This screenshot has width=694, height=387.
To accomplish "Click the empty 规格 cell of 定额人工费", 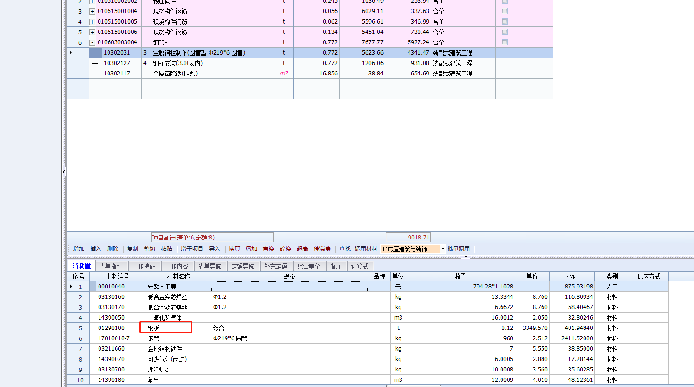I will tap(290, 287).
